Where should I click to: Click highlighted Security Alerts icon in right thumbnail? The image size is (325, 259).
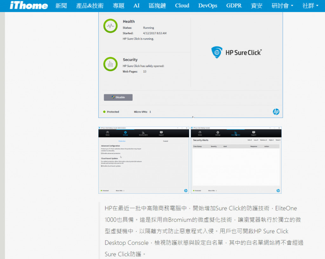[236, 133]
